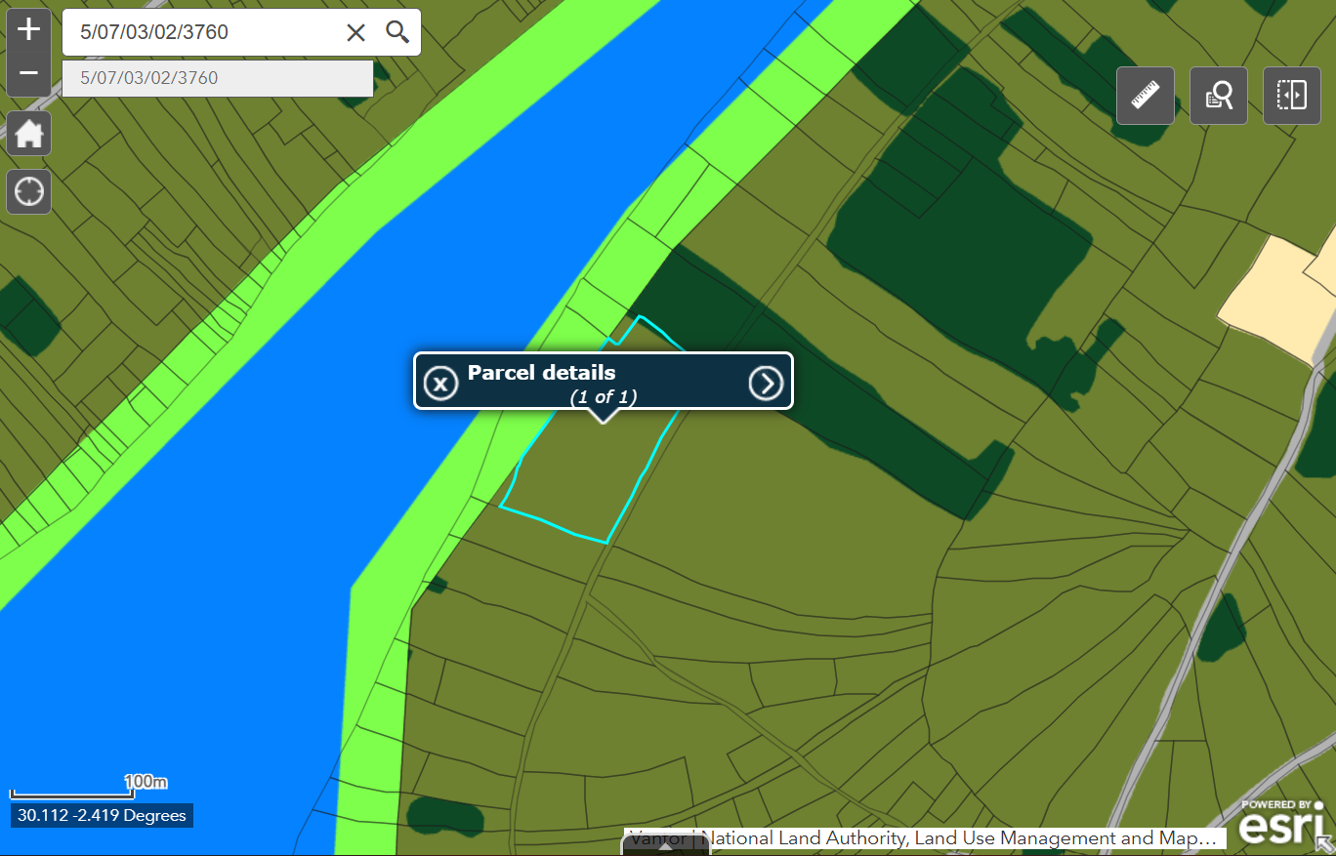Image resolution: width=1336 pixels, height=856 pixels.
Task: Open the query search tool icon
Action: 1218,96
